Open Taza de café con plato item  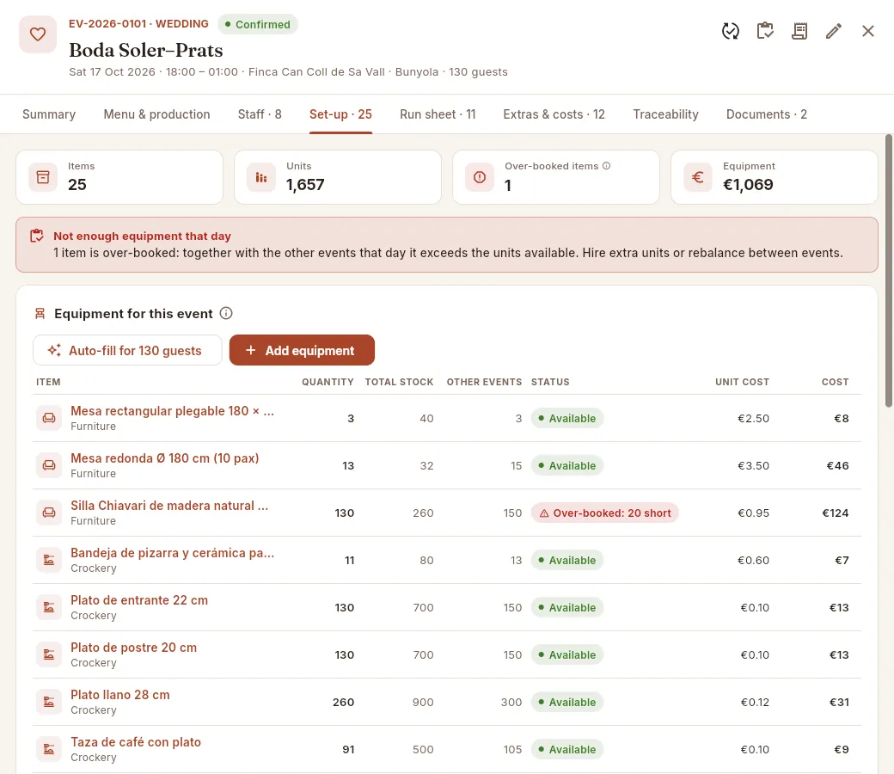pyautogui.click(x=136, y=742)
